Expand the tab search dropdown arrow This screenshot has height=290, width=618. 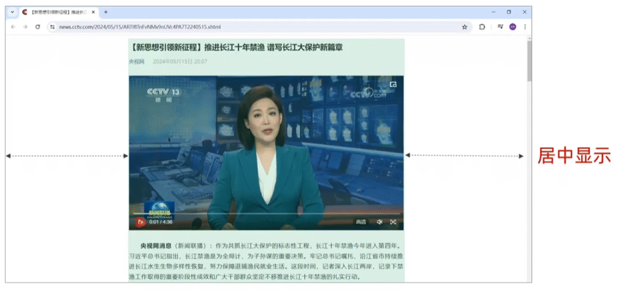pos(12,12)
